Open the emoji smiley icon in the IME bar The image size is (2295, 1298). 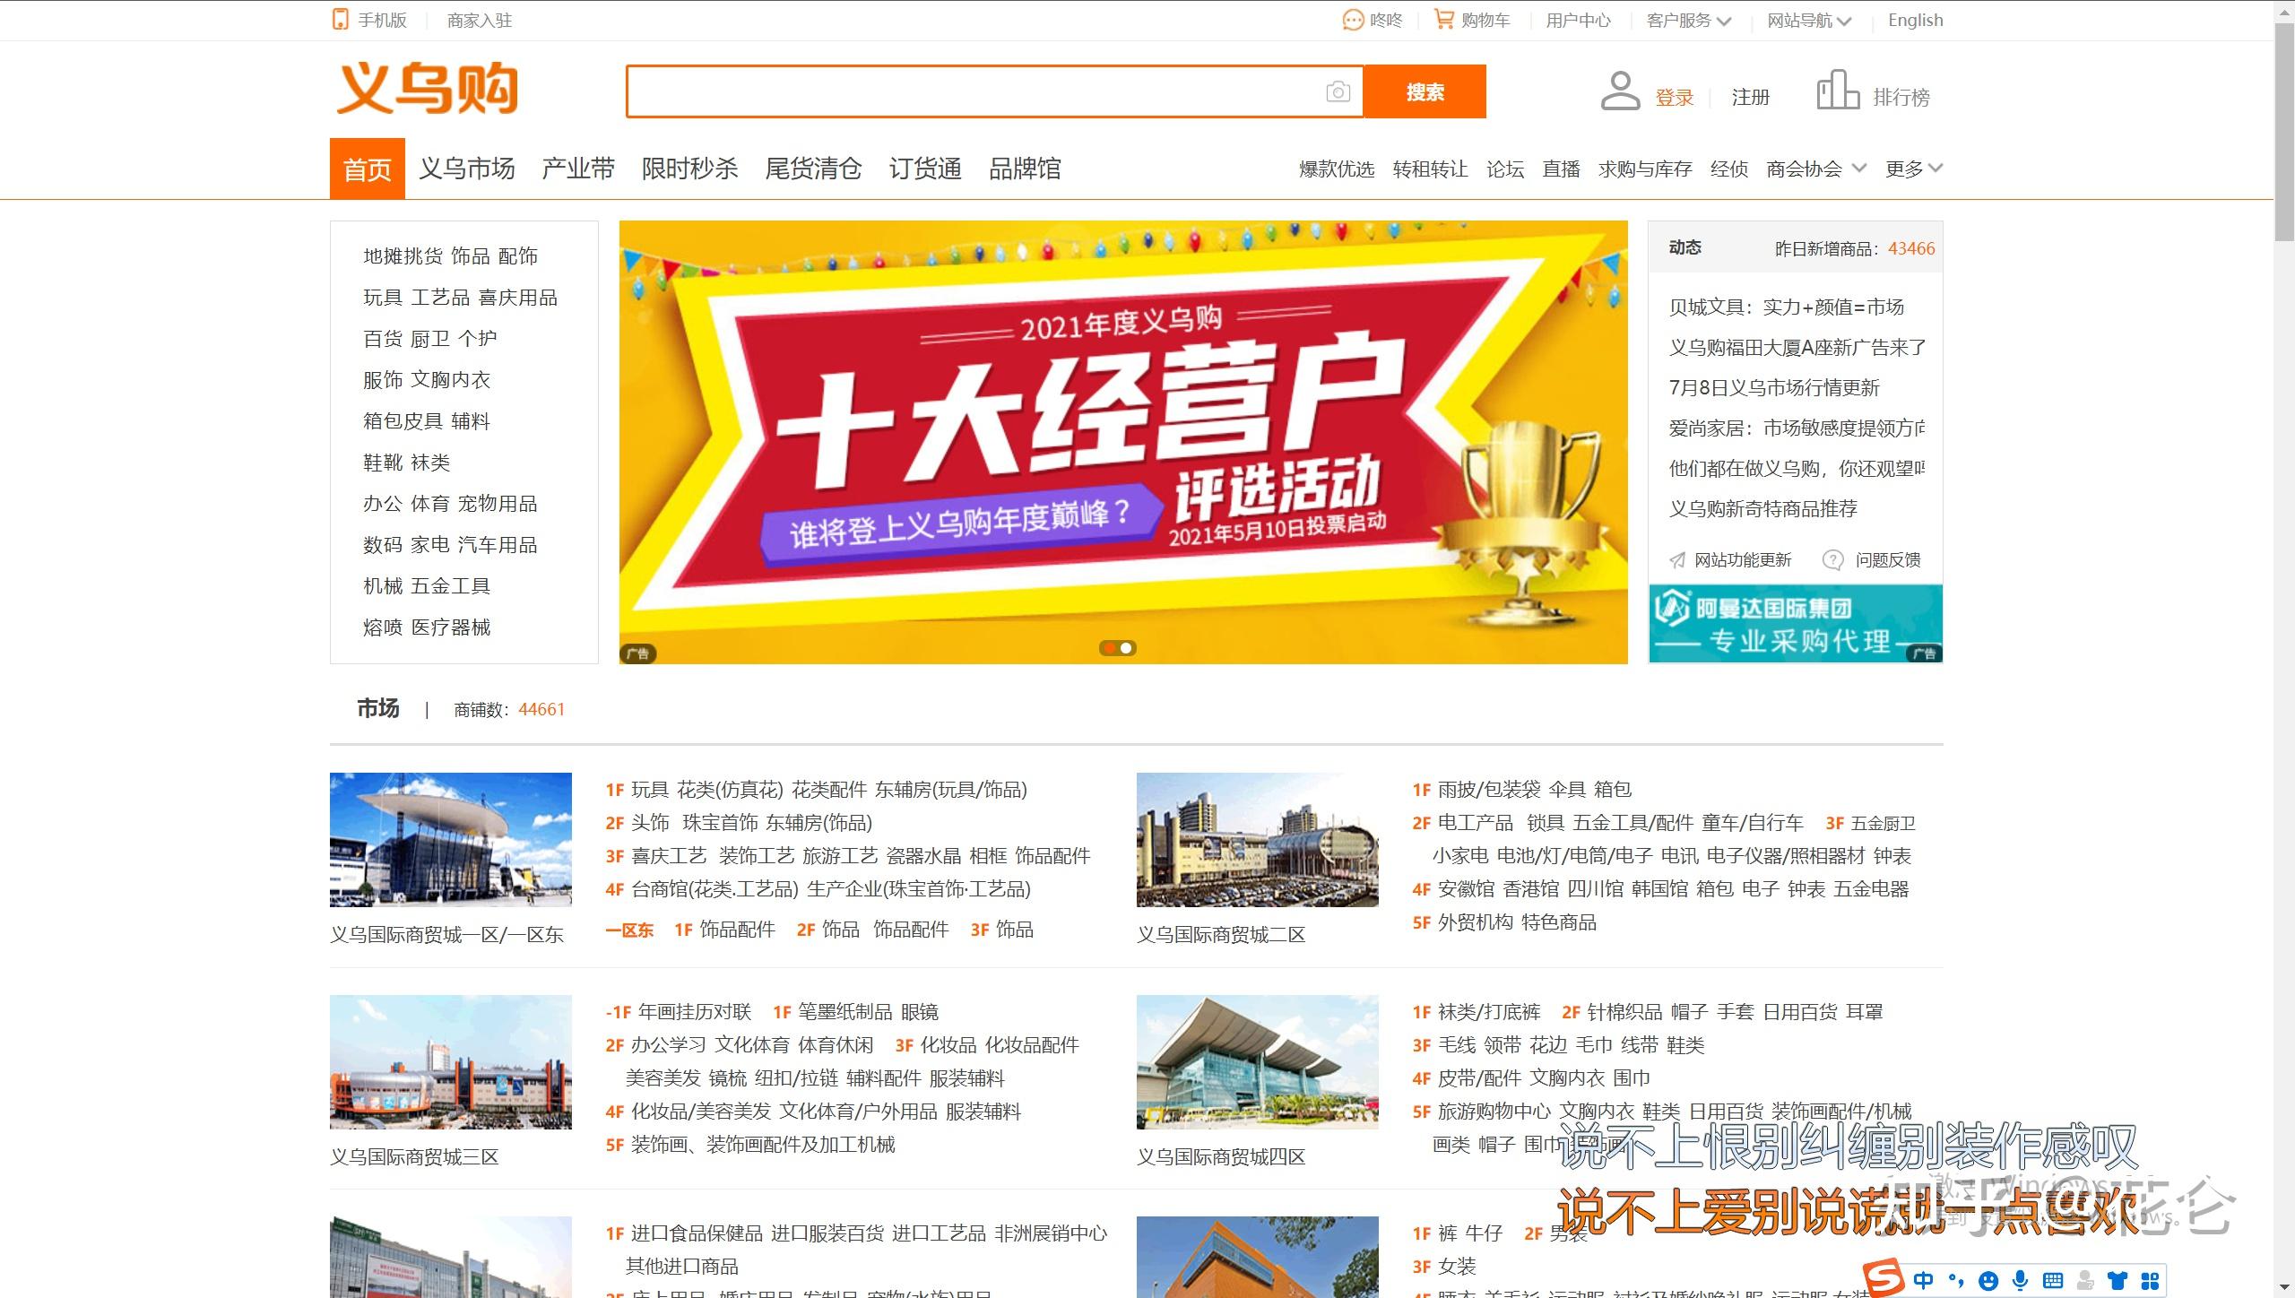(1988, 1281)
